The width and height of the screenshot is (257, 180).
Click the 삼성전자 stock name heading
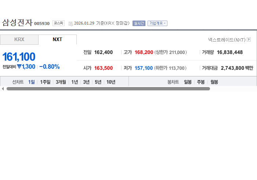(17, 23)
